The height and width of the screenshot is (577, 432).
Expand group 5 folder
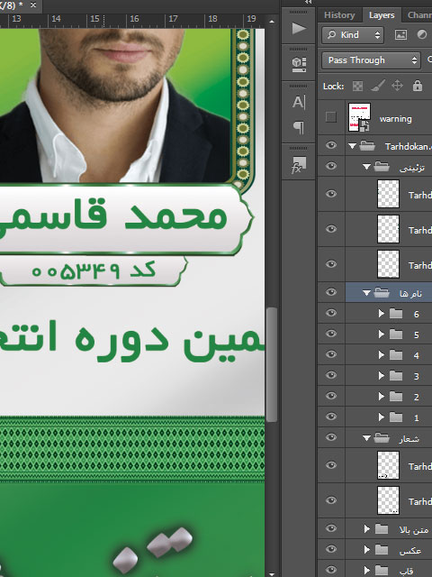[x=381, y=334]
